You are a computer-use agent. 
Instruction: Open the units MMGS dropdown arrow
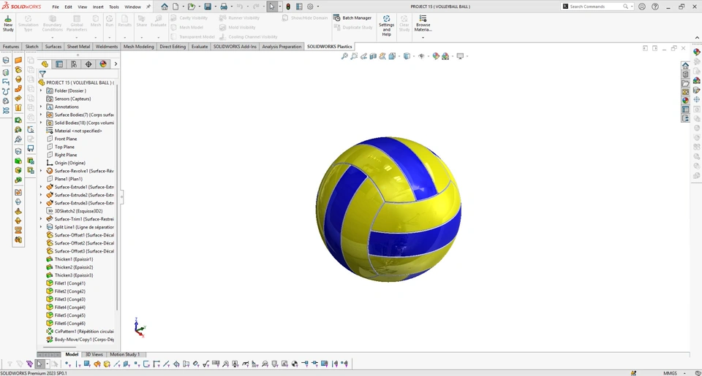[x=684, y=373]
